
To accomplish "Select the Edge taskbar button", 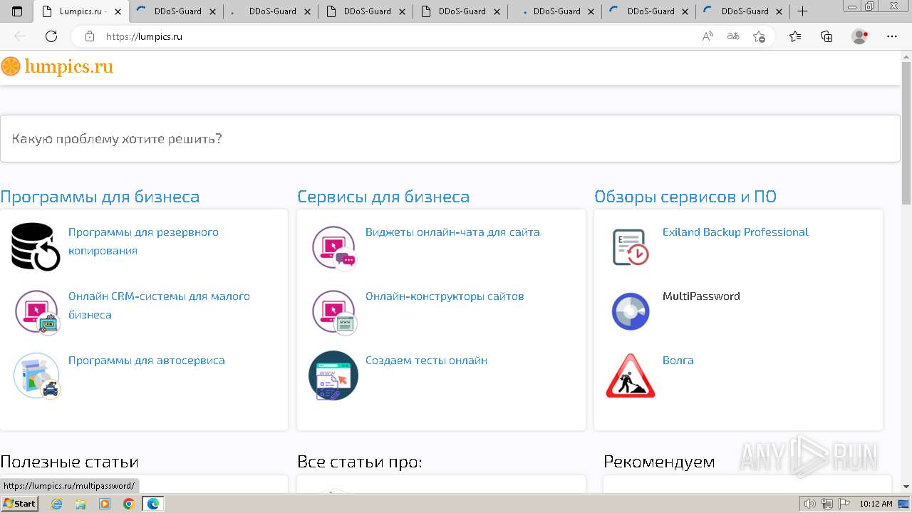I will 152,504.
